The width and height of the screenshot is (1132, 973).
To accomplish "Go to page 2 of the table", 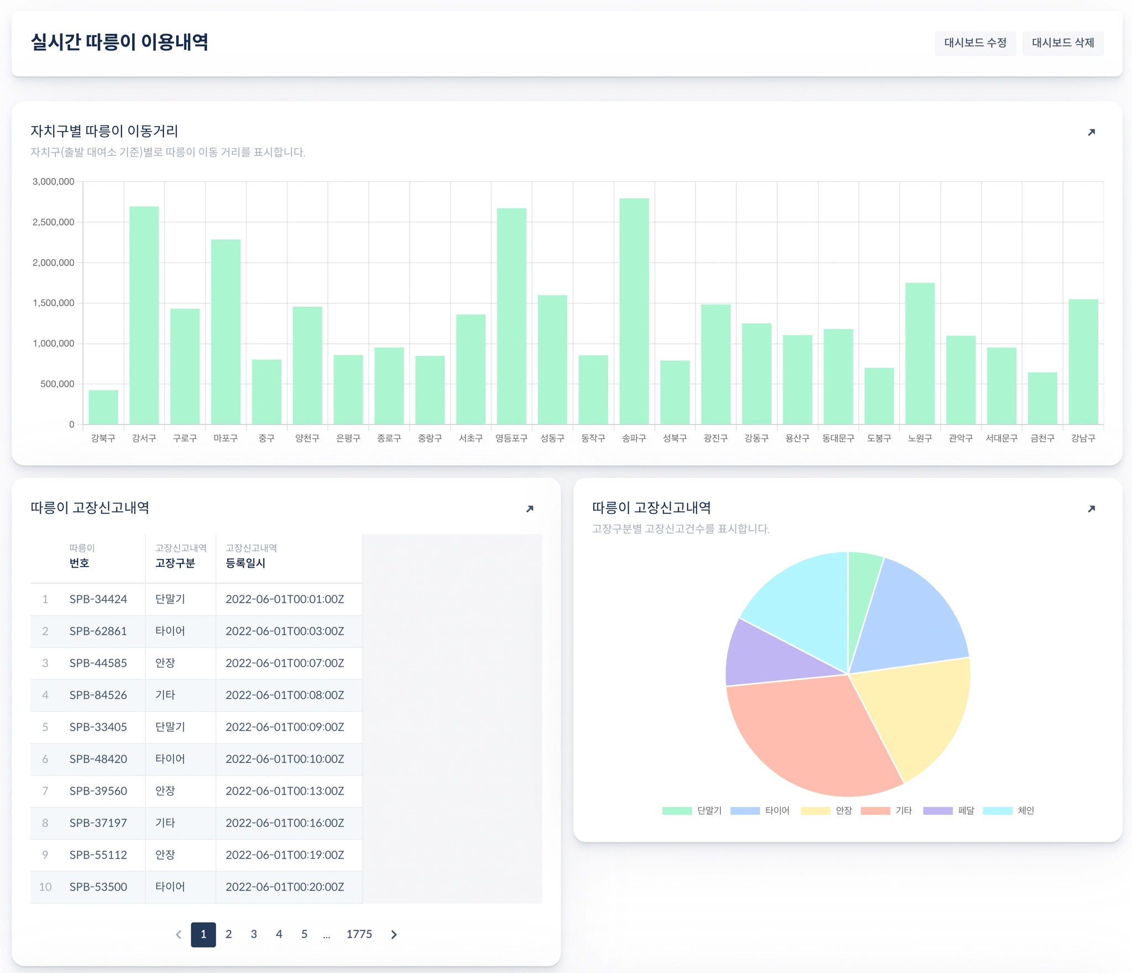I will [228, 934].
